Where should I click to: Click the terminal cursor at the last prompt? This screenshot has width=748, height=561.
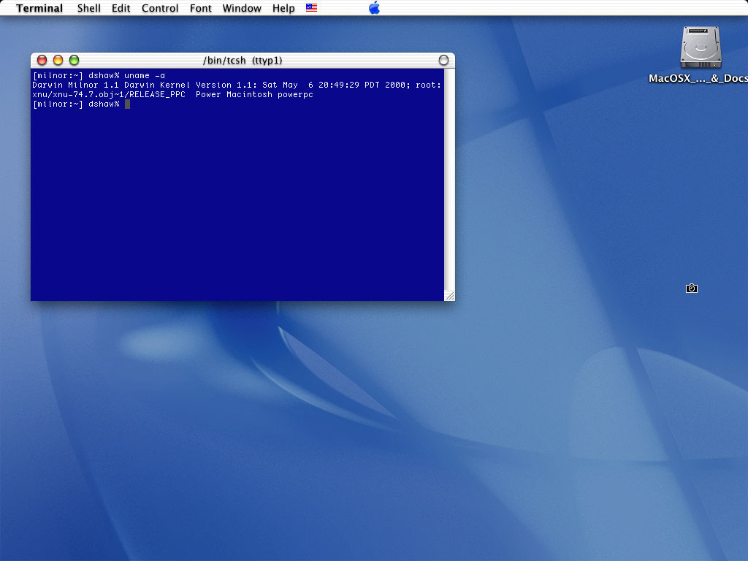click(x=127, y=104)
